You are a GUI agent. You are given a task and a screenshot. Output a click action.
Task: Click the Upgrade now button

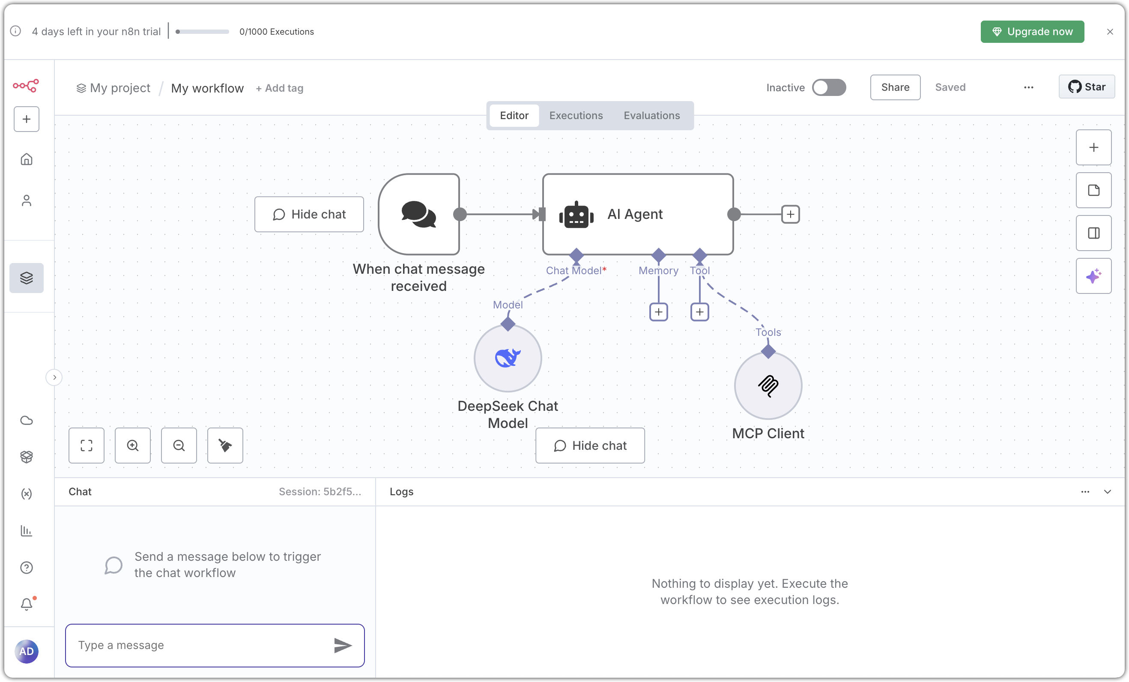[x=1032, y=32]
